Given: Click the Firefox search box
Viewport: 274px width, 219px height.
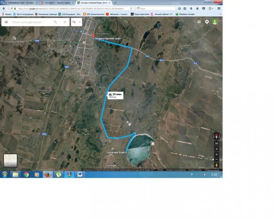Looking at the screenshot, I should coord(155,8).
